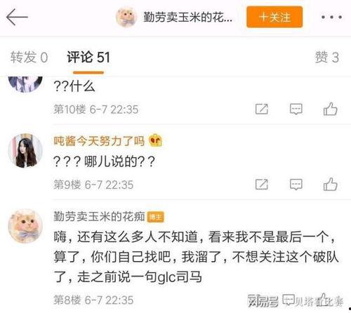Viewport: 351px width, 313px height.
Task: Like the 第8楼 comment thumbs-up
Action: [x=324, y=300]
